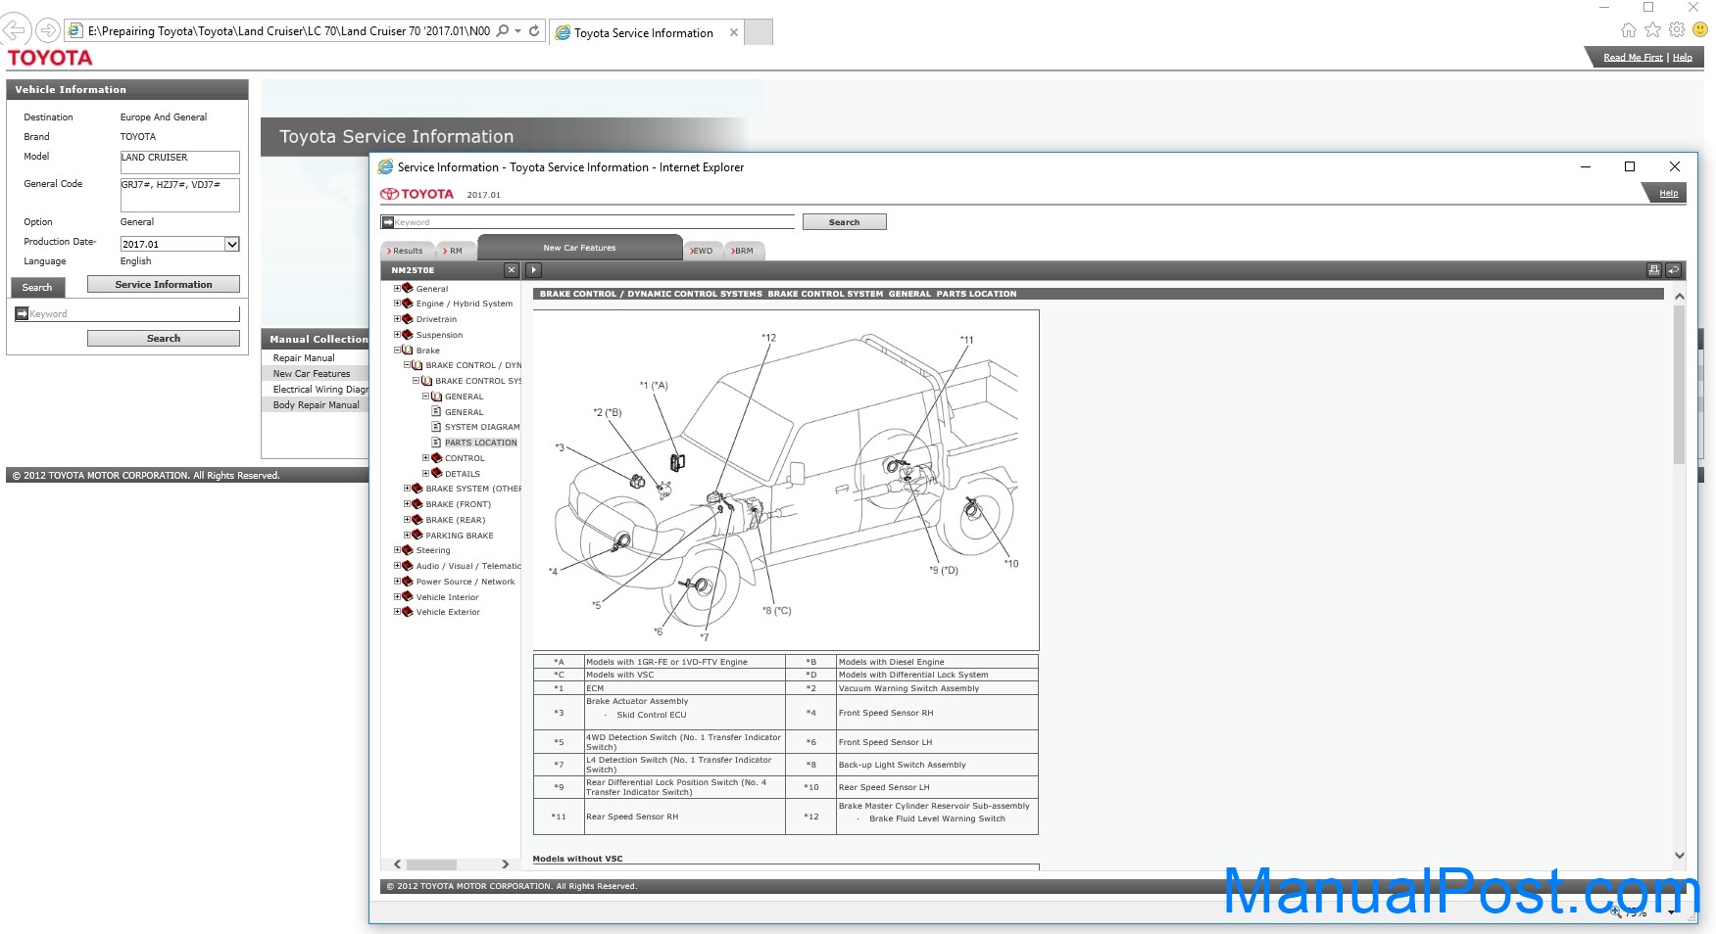Click the Power Source / Network book icon

point(408,582)
